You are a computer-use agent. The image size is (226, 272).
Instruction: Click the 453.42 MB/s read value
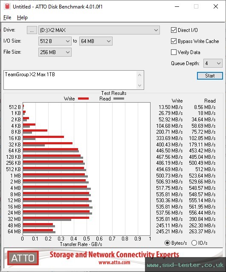(203, 151)
